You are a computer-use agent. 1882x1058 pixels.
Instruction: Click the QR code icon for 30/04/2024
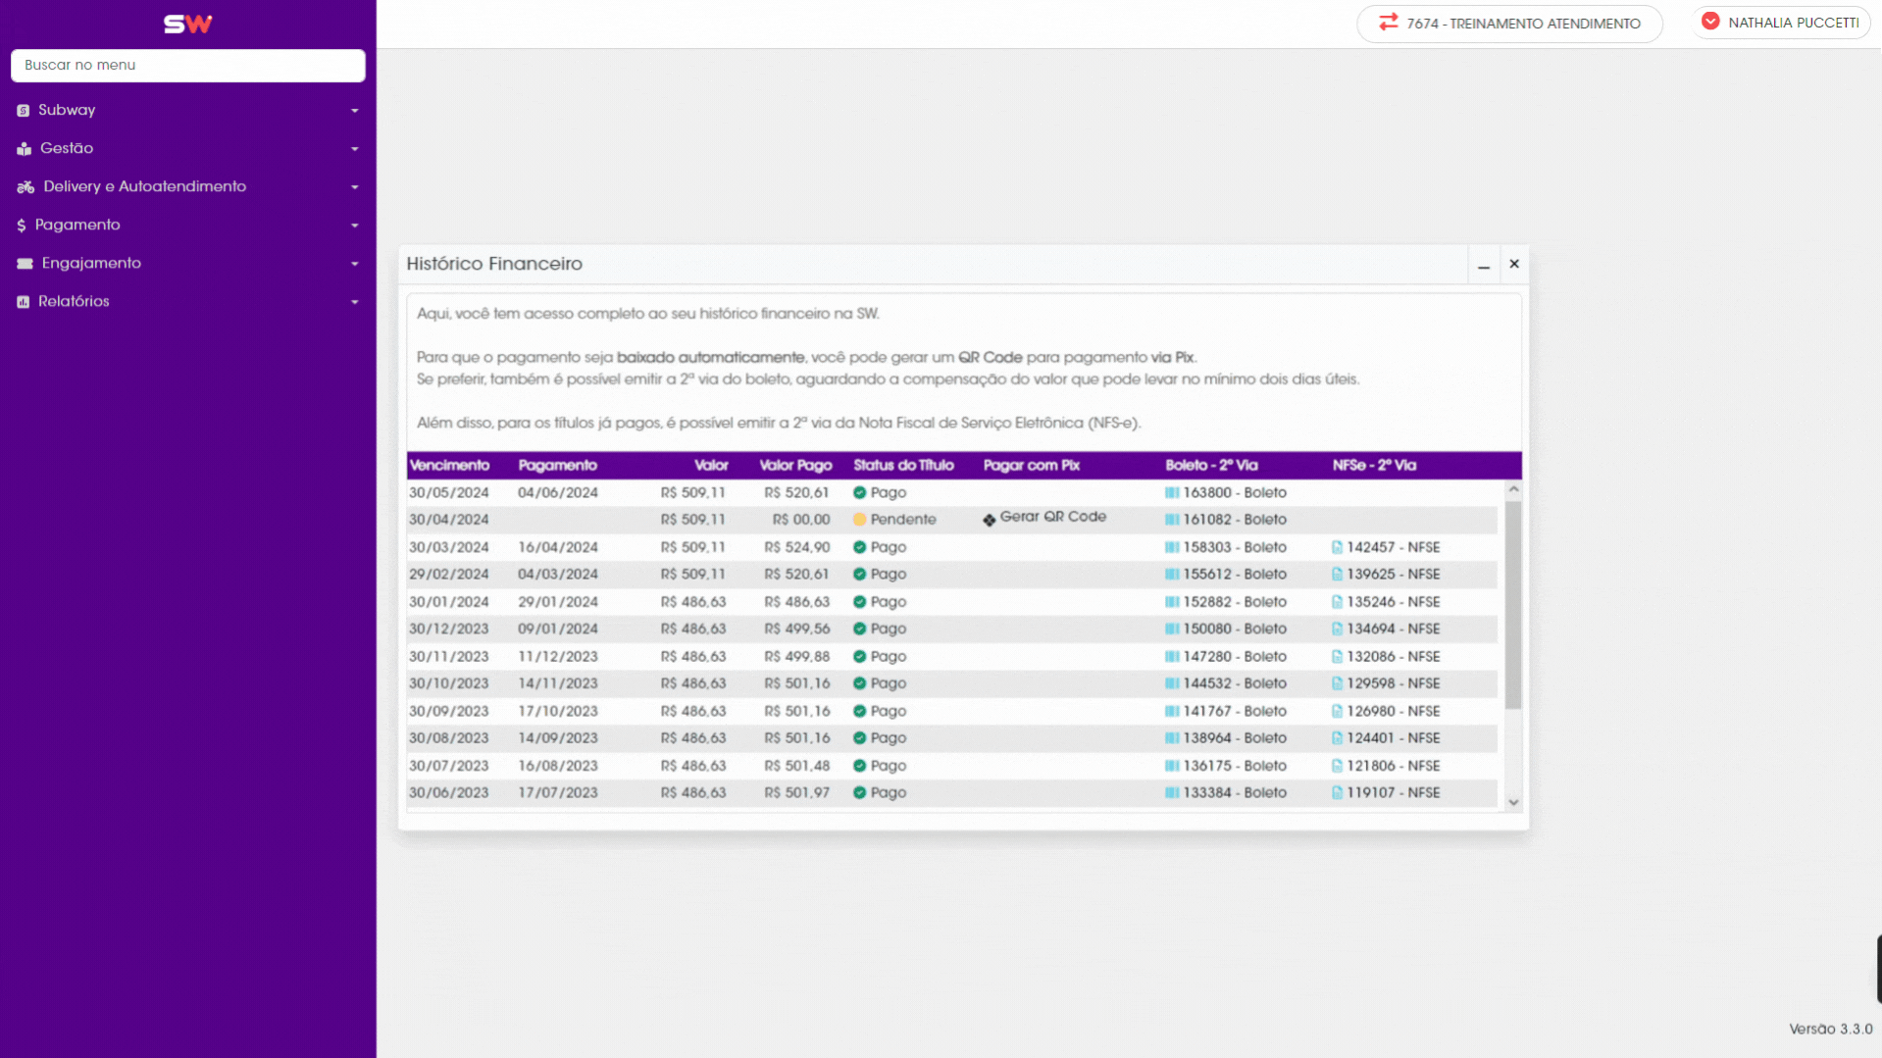(x=990, y=520)
